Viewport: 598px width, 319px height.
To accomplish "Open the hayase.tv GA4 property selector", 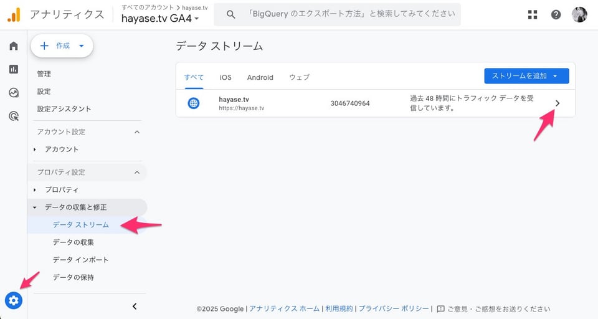I will [160, 18].
